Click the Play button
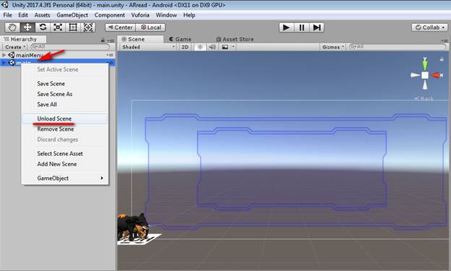 [x=286, y=27]
